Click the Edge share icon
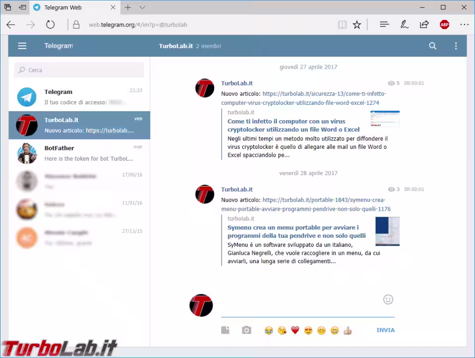Image resolution: width=475 pixels, height=358 pixels. point(424,25)
